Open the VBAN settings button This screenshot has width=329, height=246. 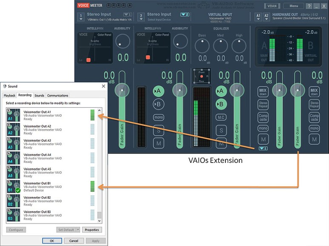click(272, 6)
